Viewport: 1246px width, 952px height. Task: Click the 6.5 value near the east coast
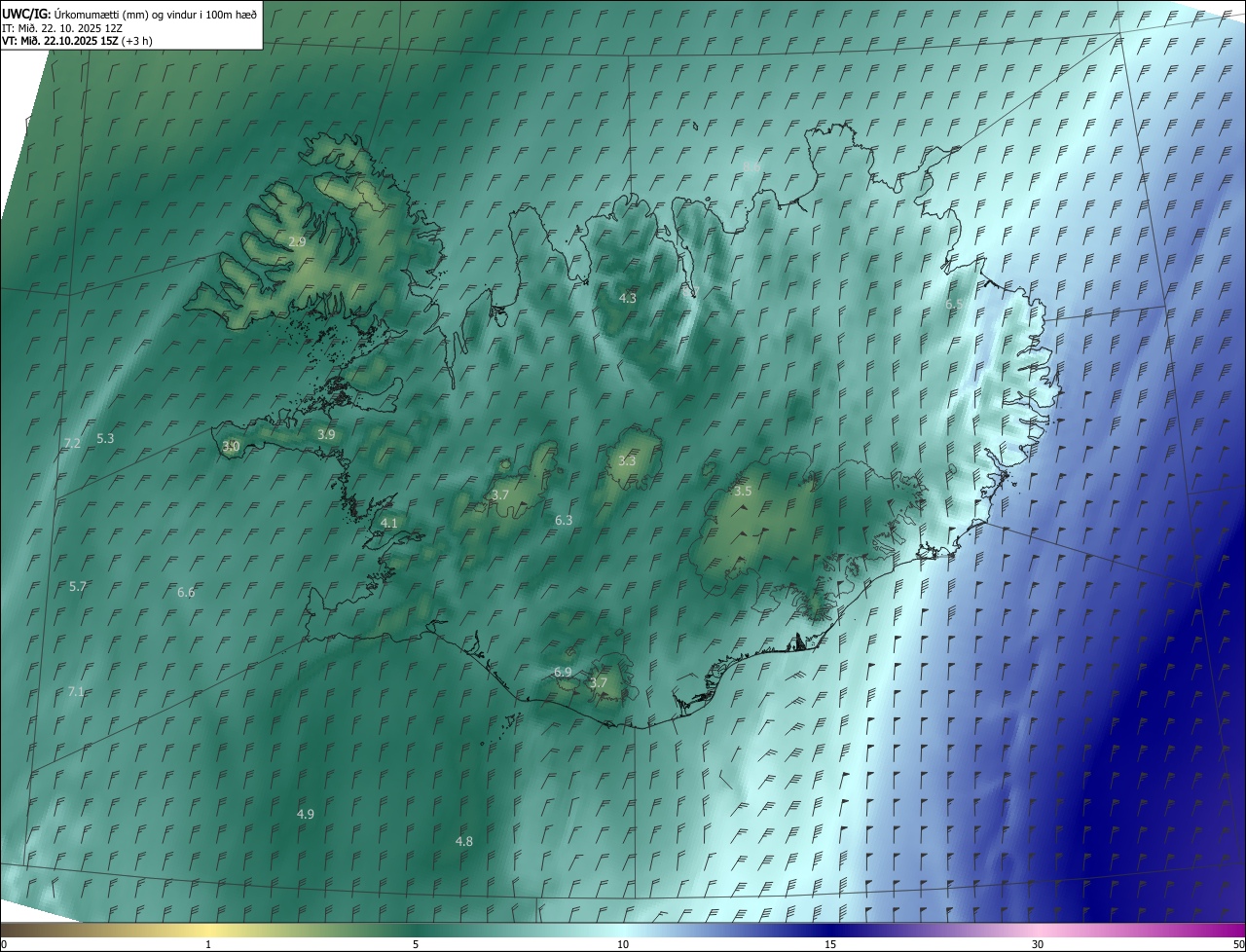(x=955, y=305)
